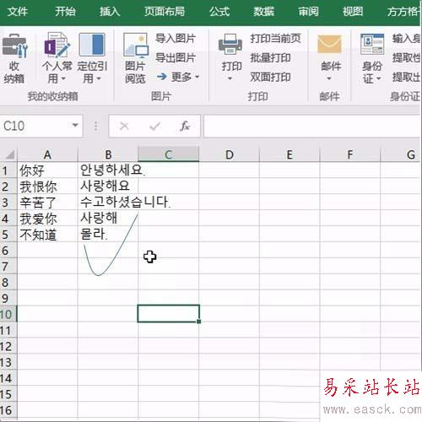Open the 收纳箱 toolbox icon

(x=14, y=46)
